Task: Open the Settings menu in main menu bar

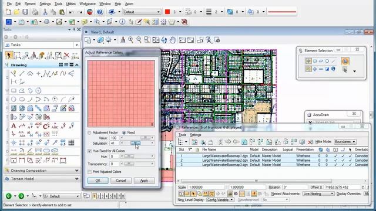Action: [x=45, y=4]
